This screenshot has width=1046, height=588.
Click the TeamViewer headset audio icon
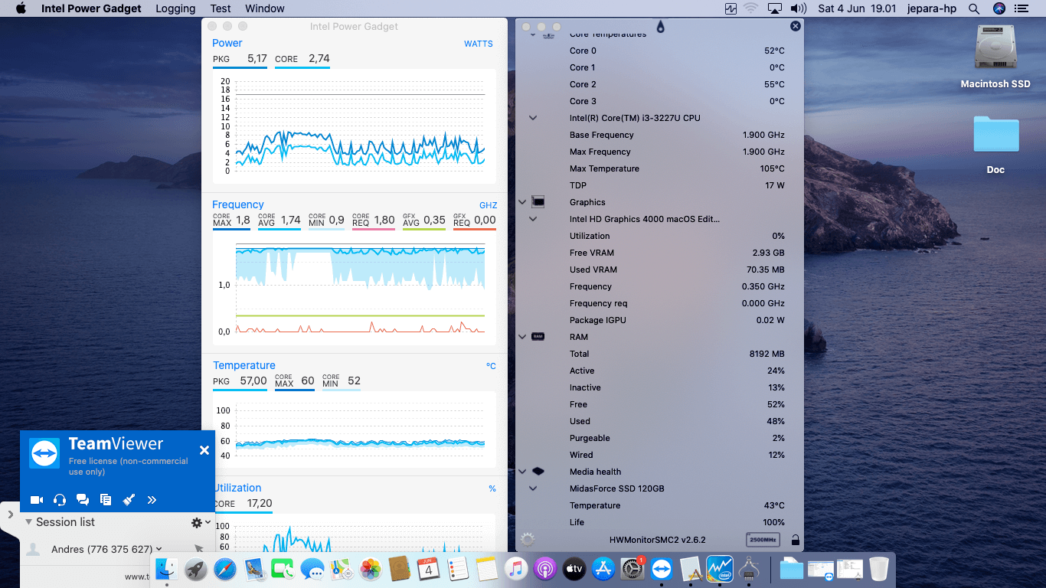coord(60,500)
